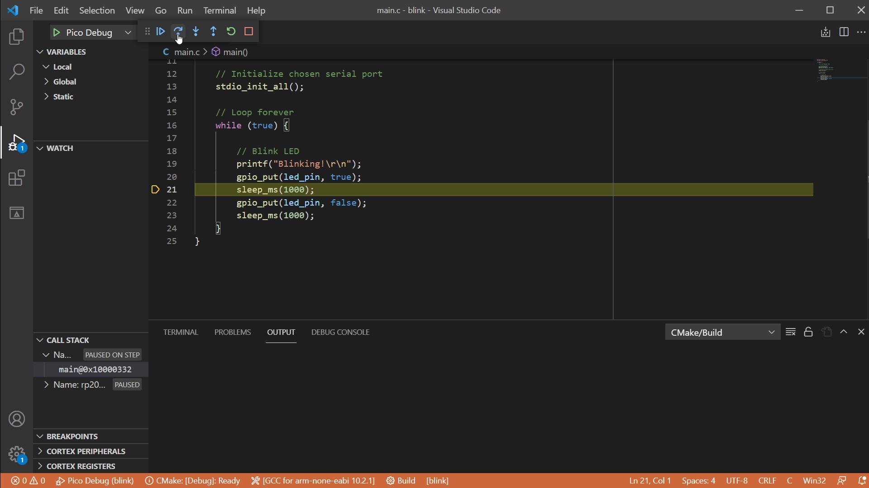This screenshot has width=869, height=488.
Task: Open the Pico Debug configuration dropdown
Action: (128, 32)
